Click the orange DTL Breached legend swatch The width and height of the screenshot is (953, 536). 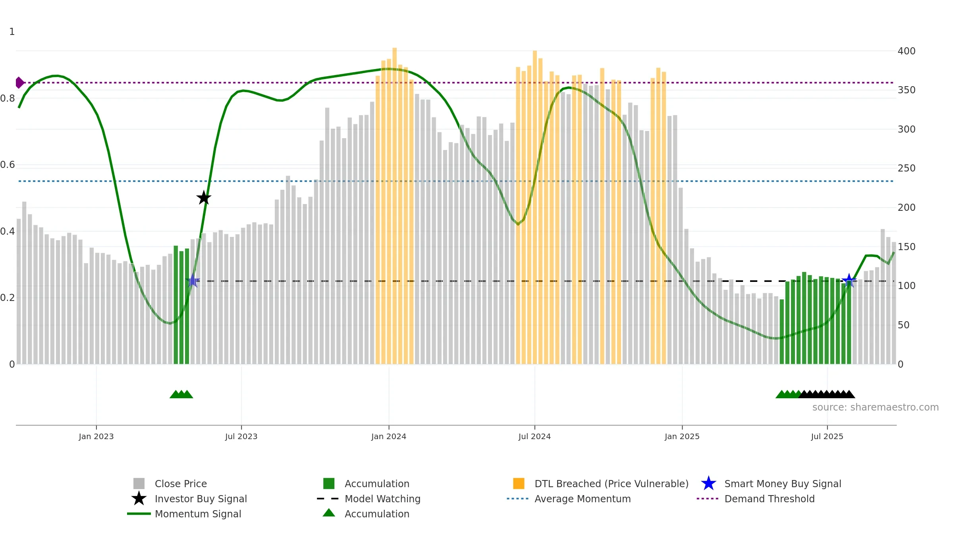[519, 484]
